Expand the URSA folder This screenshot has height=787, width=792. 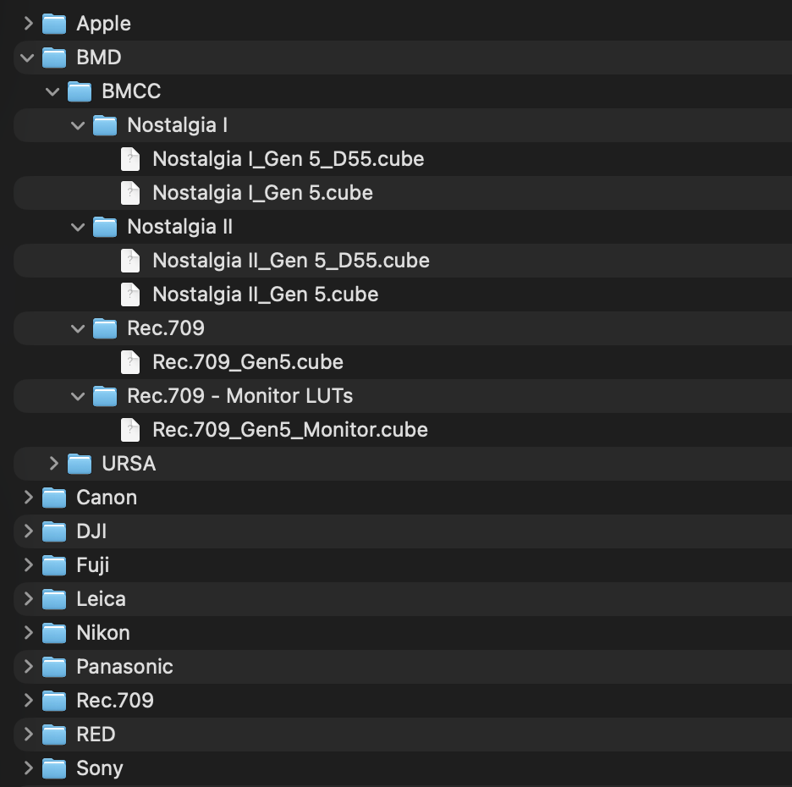[53, 464]
